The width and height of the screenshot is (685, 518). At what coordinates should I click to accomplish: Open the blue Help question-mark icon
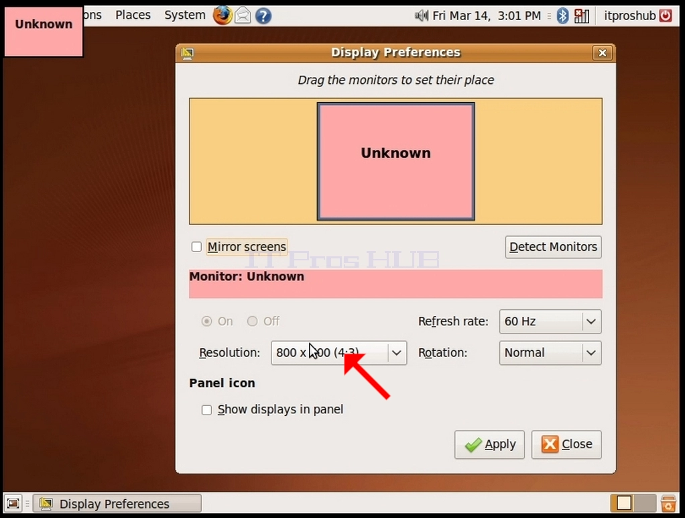point(263,16)
